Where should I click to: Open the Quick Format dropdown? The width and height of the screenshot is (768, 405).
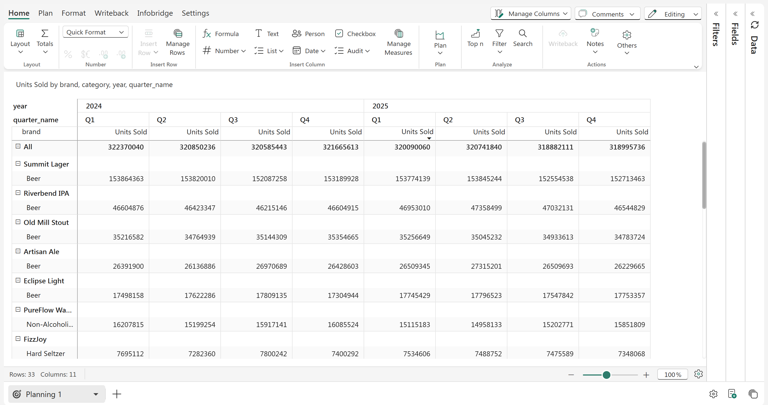pos(95,32)
